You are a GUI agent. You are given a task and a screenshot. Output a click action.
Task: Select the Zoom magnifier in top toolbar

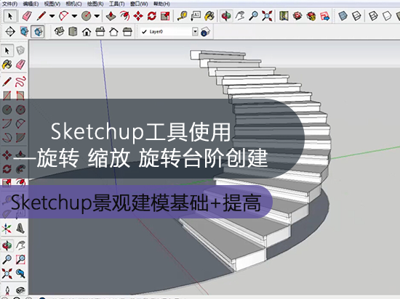click(x=253, y=16)
